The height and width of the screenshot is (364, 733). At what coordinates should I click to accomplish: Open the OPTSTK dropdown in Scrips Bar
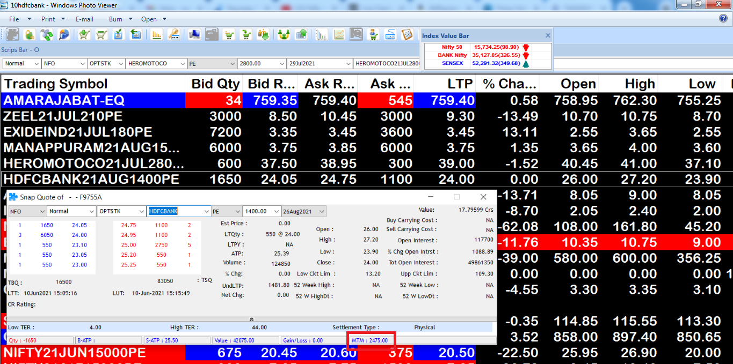121,63
